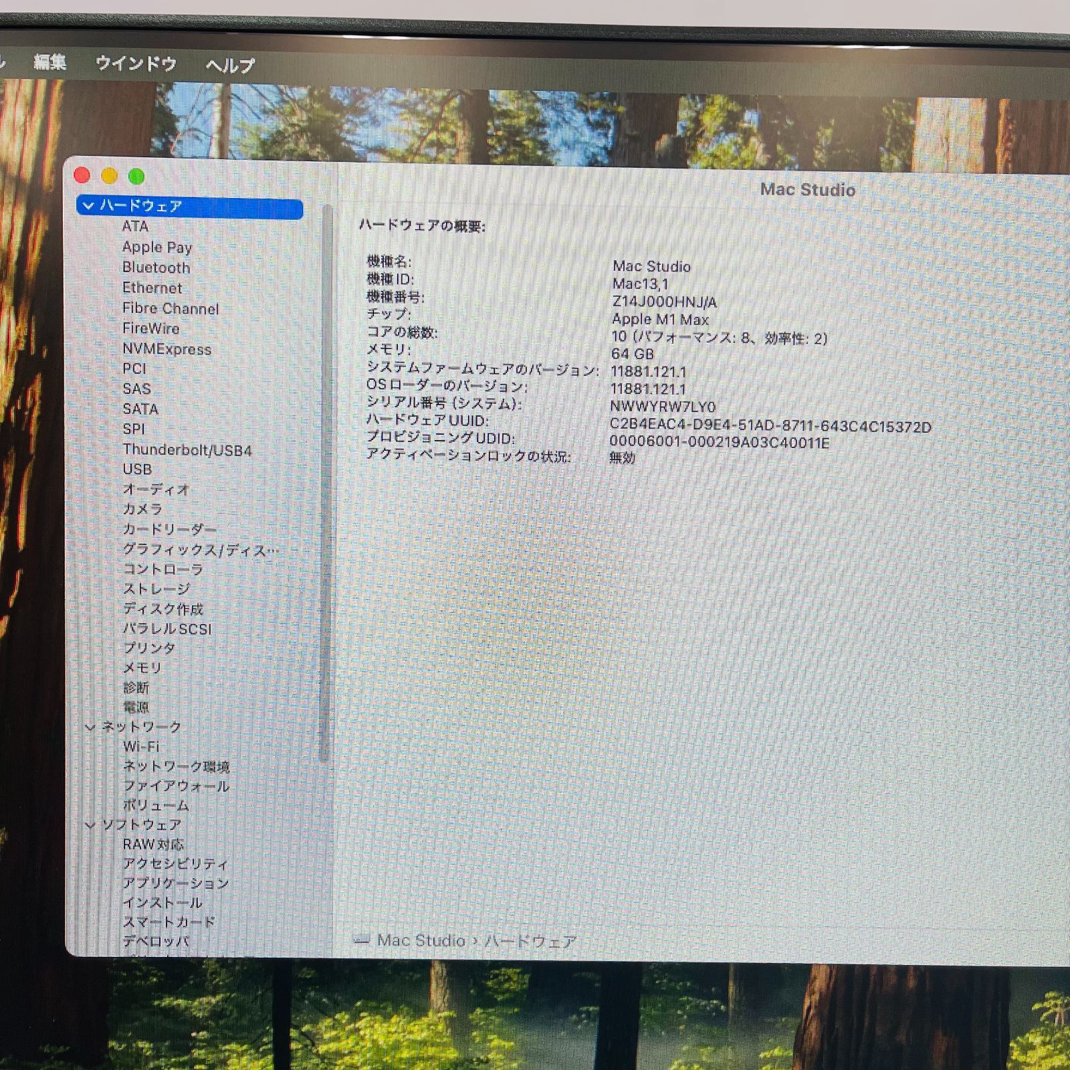
Task: Click the Mac Studio icon in path bar
Action: [362, 940]
